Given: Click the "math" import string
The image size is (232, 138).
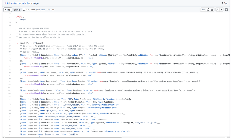Looking at the screenshot, I should pyautogui.click(x=23, y=20).
